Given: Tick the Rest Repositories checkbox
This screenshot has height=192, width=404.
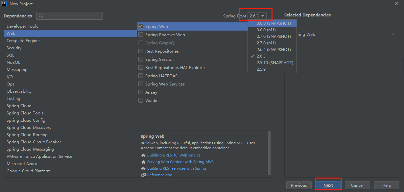Looking at the screenshot, I should [141, 51].
